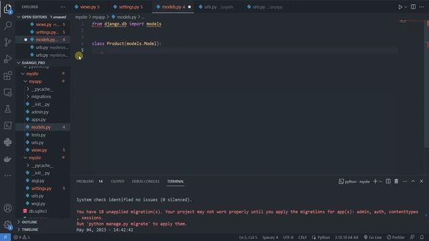Open the run button dropdown arrow
Viewport: 429px width, 241px height.
(x=406, y=7)
